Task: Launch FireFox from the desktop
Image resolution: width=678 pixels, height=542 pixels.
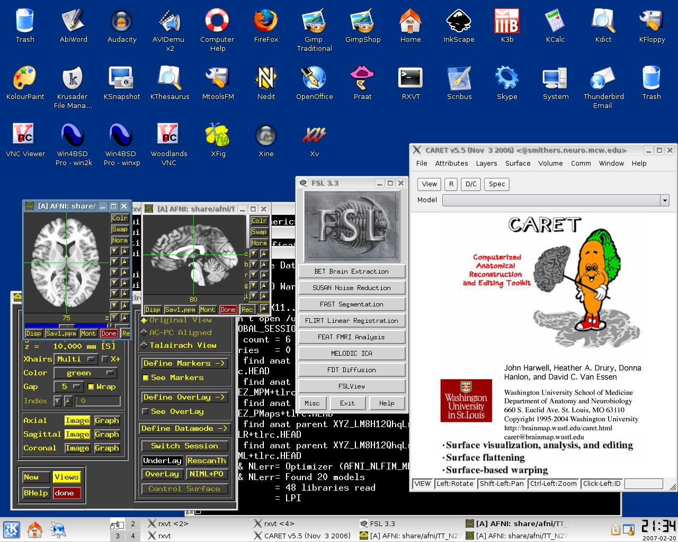Action: tap(266, 25)
